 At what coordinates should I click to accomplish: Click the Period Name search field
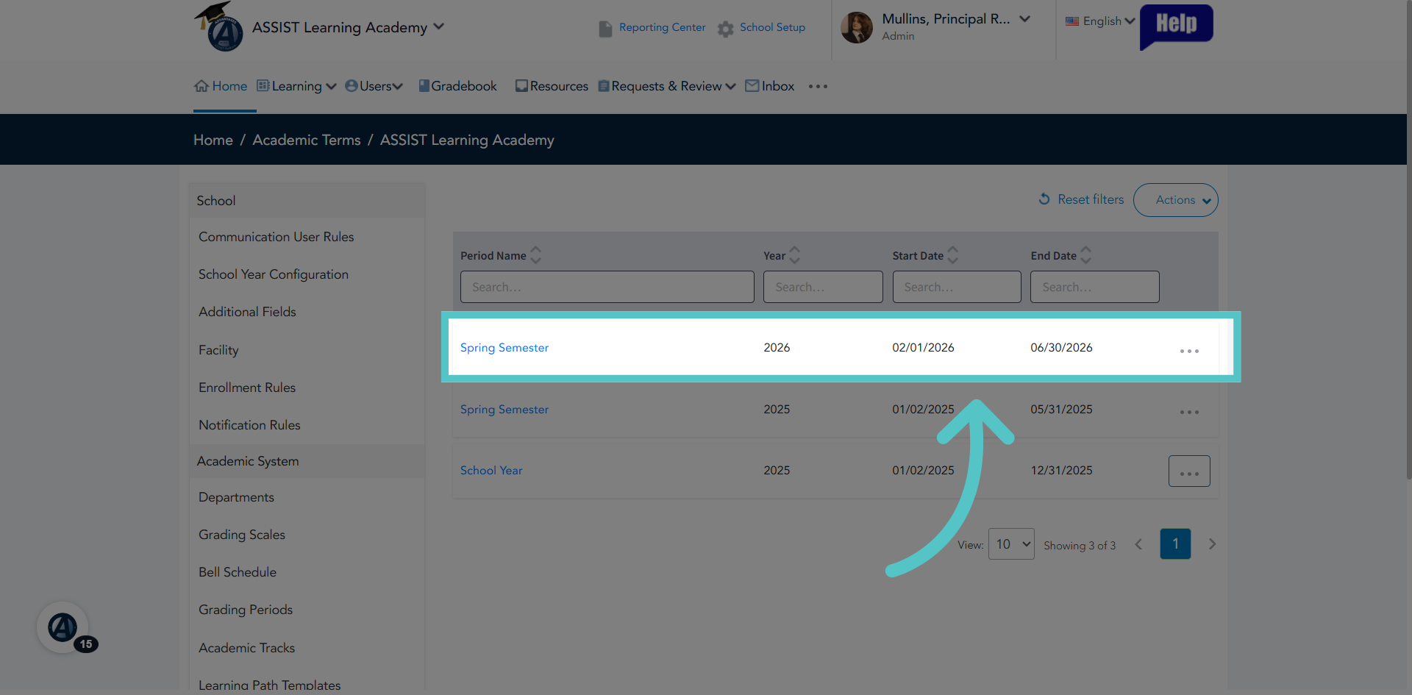(x=607, y=287)
